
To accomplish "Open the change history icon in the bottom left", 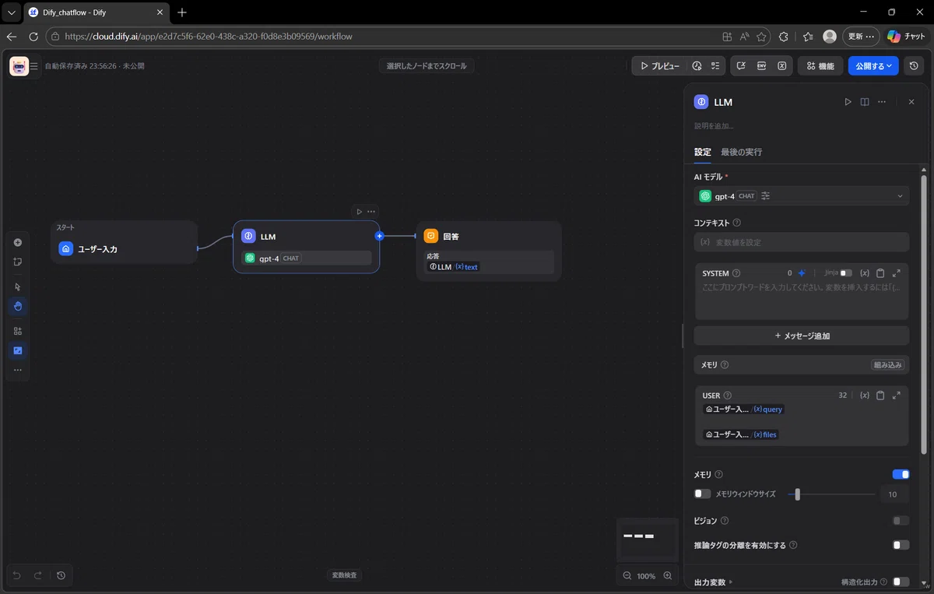I will 61,575.
